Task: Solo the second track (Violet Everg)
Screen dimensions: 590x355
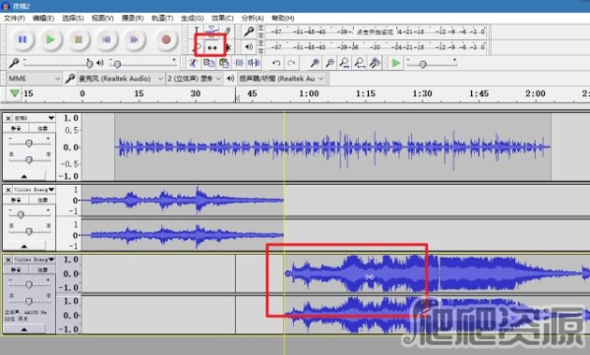Action: click(42, 200)
